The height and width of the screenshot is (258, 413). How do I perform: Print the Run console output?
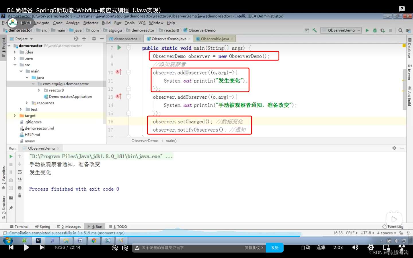click(20, 188)
